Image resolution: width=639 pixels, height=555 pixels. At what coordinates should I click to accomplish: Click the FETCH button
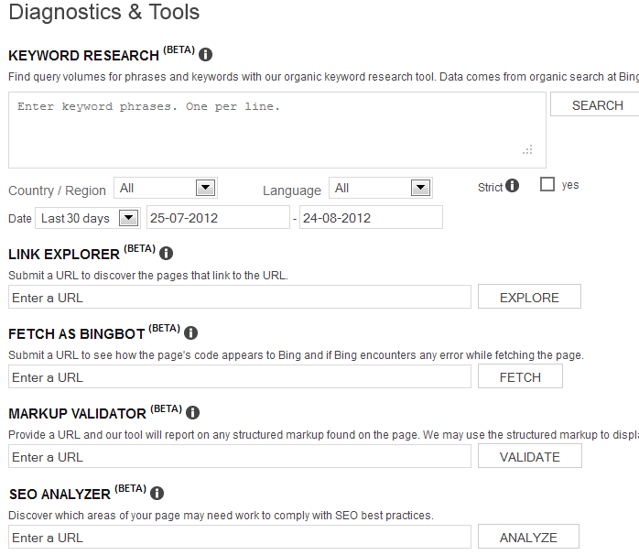tap(520, 376)
